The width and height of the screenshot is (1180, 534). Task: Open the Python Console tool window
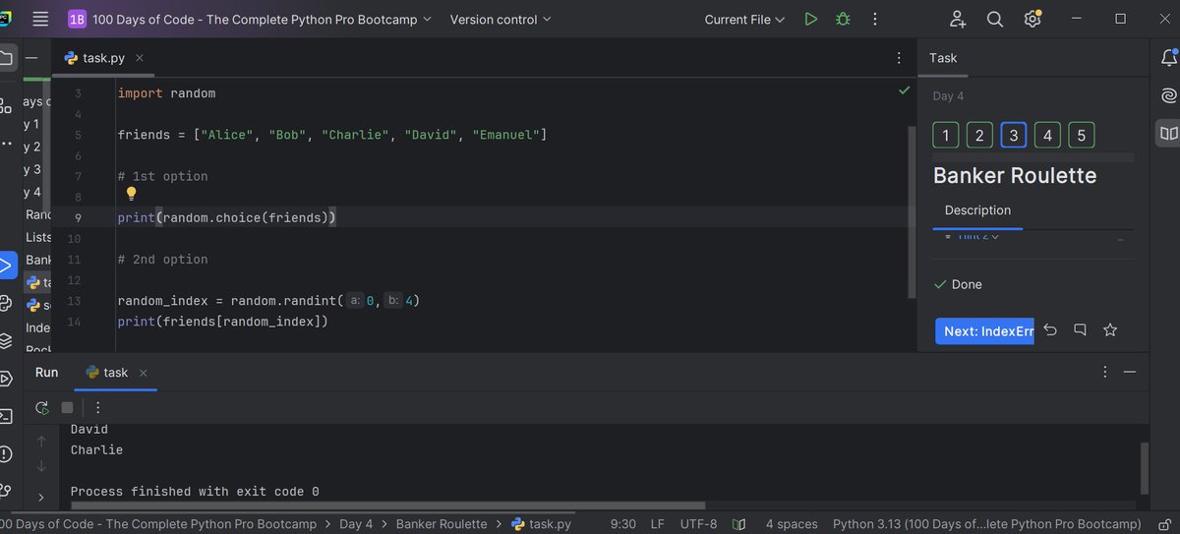pos(6,303)
